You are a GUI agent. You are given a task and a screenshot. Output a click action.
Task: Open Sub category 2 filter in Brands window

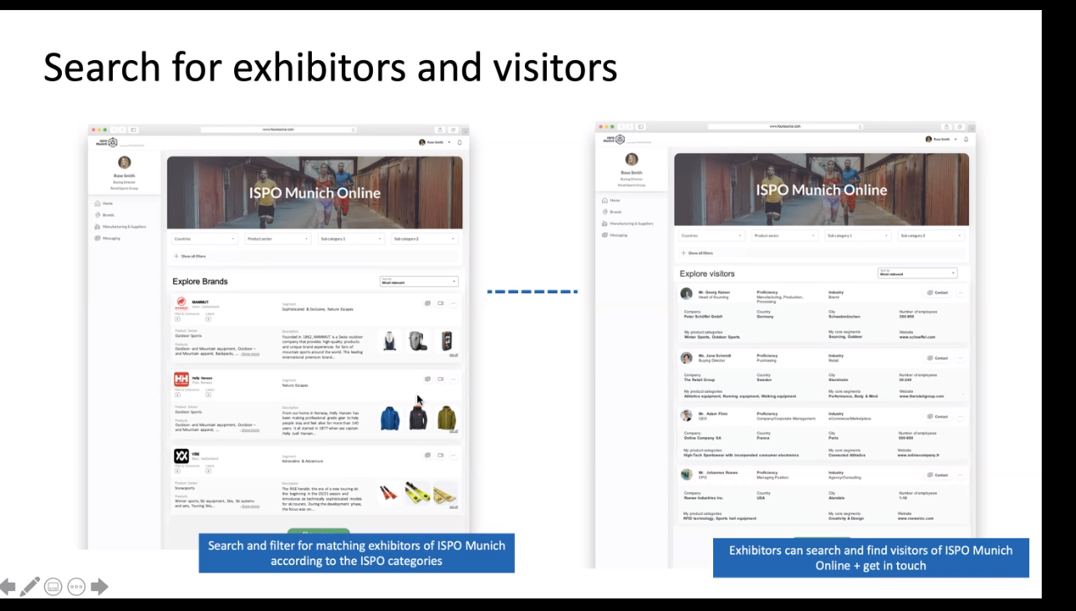click(x=424, y=239)
